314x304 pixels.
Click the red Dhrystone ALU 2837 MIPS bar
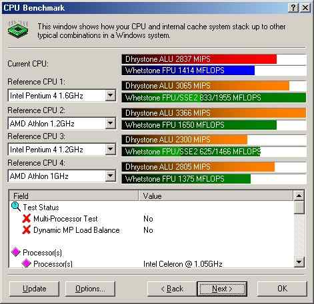(x=199, y=59)
